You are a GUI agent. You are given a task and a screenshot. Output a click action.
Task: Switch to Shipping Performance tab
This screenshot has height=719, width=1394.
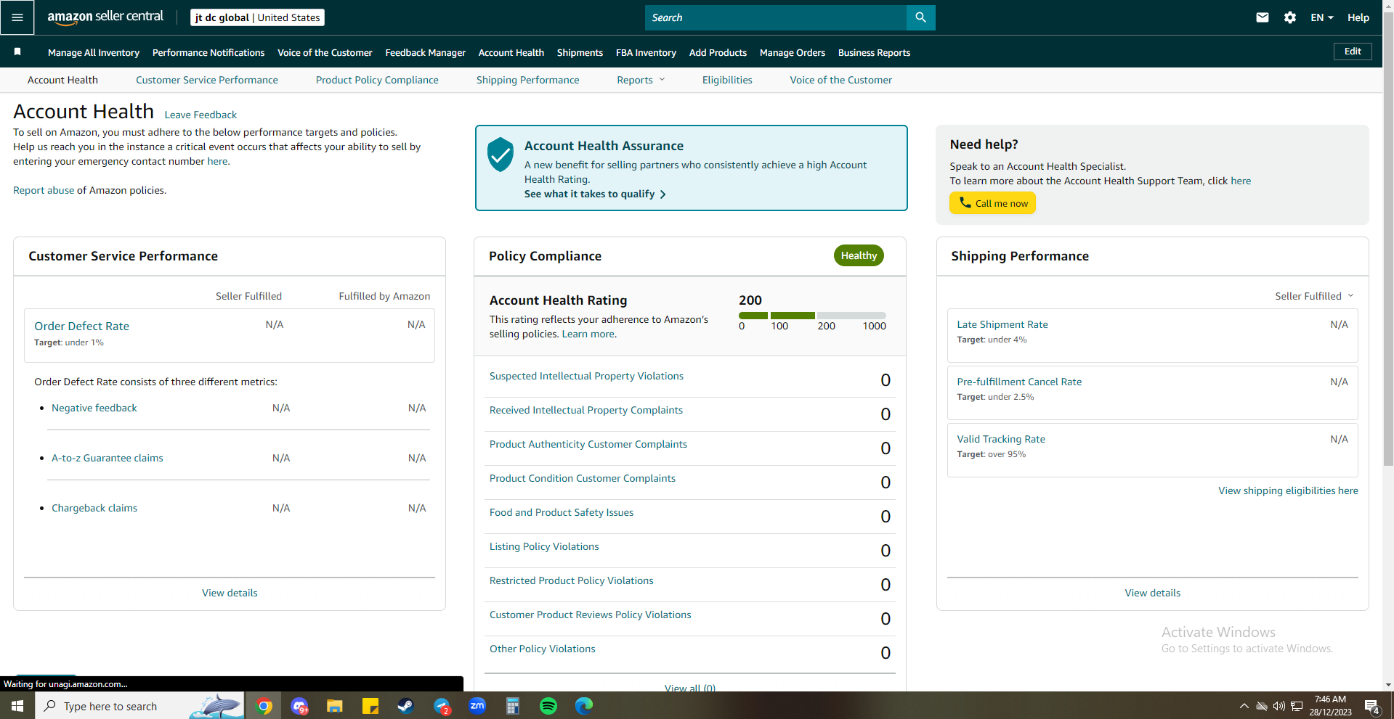click(x=528, y=80)
